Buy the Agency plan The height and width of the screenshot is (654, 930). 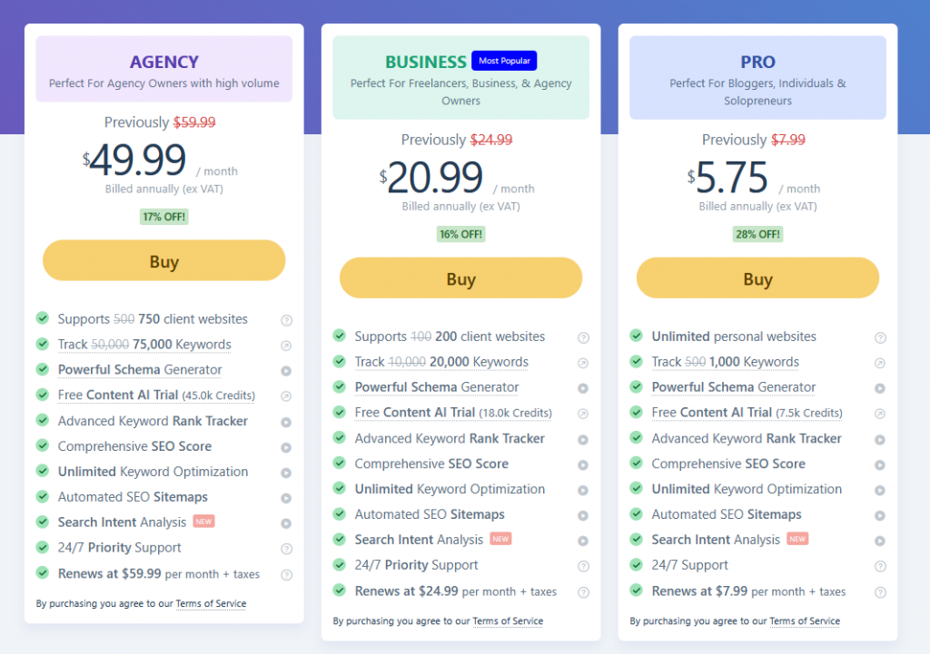click(164, 260)
